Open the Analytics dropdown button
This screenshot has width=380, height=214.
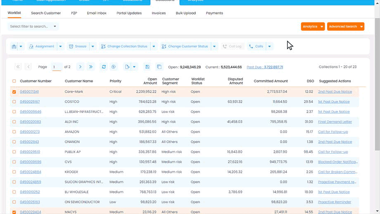coord(313,26)
